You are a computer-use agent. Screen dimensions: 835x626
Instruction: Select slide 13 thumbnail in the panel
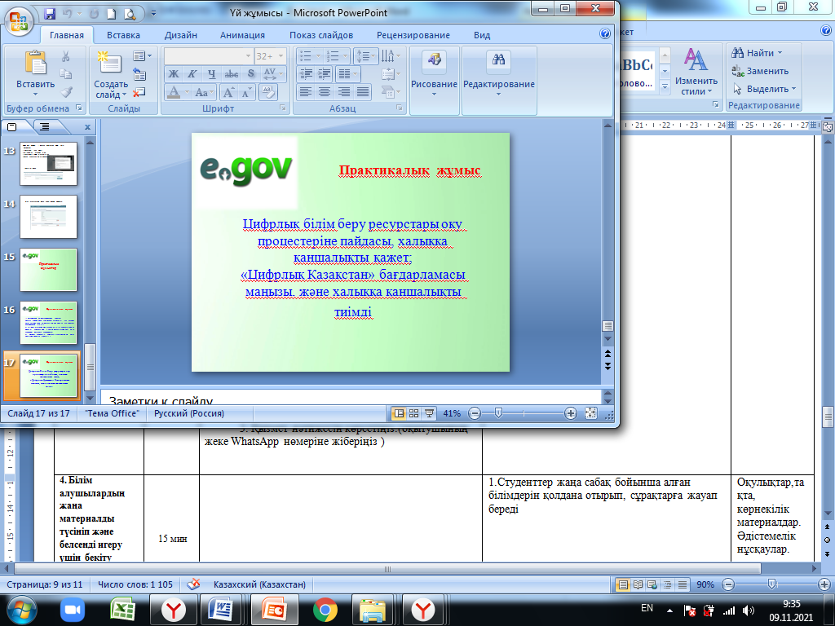pyautogui.click(x=48, y=163)
